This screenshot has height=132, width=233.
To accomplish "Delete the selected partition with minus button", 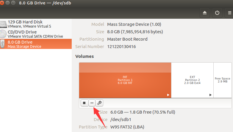I will (x=92, y=103).
